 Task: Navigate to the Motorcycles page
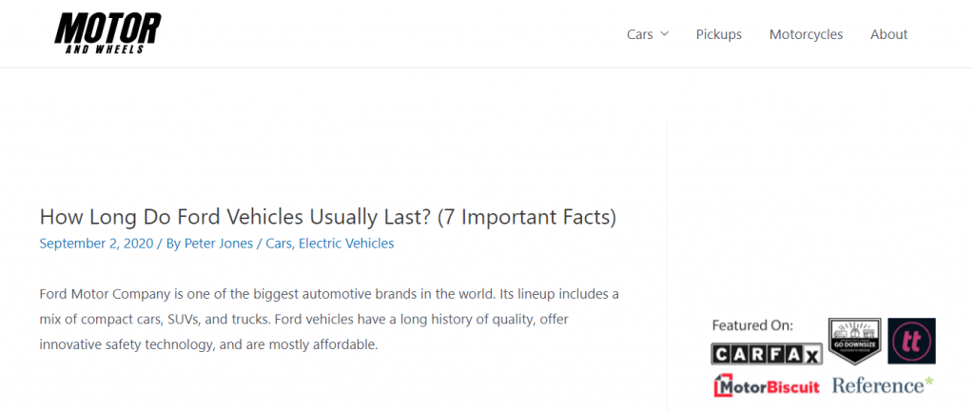pos(806,34)
